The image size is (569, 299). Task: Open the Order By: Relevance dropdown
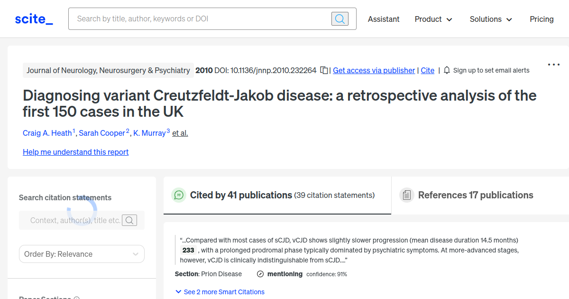pyautogui.click(x=82, y=254)
